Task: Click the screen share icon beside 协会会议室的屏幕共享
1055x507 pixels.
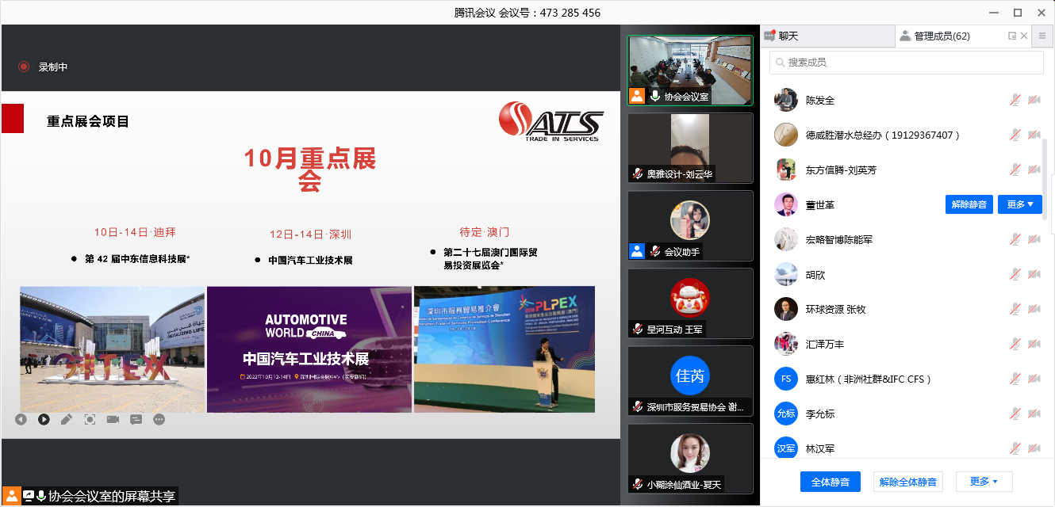Action: [29, 497]
